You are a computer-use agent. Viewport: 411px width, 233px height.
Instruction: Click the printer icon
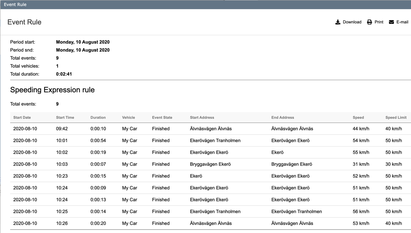point(370,22)
